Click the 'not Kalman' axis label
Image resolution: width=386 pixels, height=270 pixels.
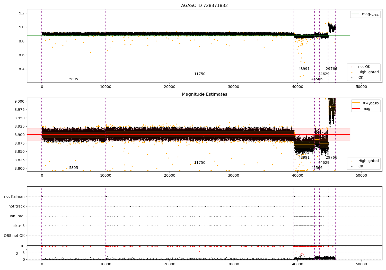(14, 197)
